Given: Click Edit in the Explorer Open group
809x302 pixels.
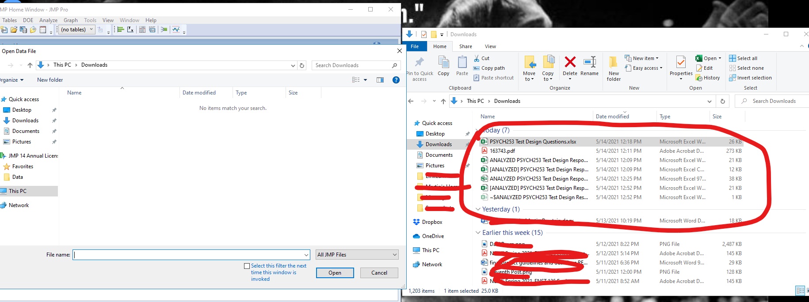Looking at the screenshot, I should (704, 68).
